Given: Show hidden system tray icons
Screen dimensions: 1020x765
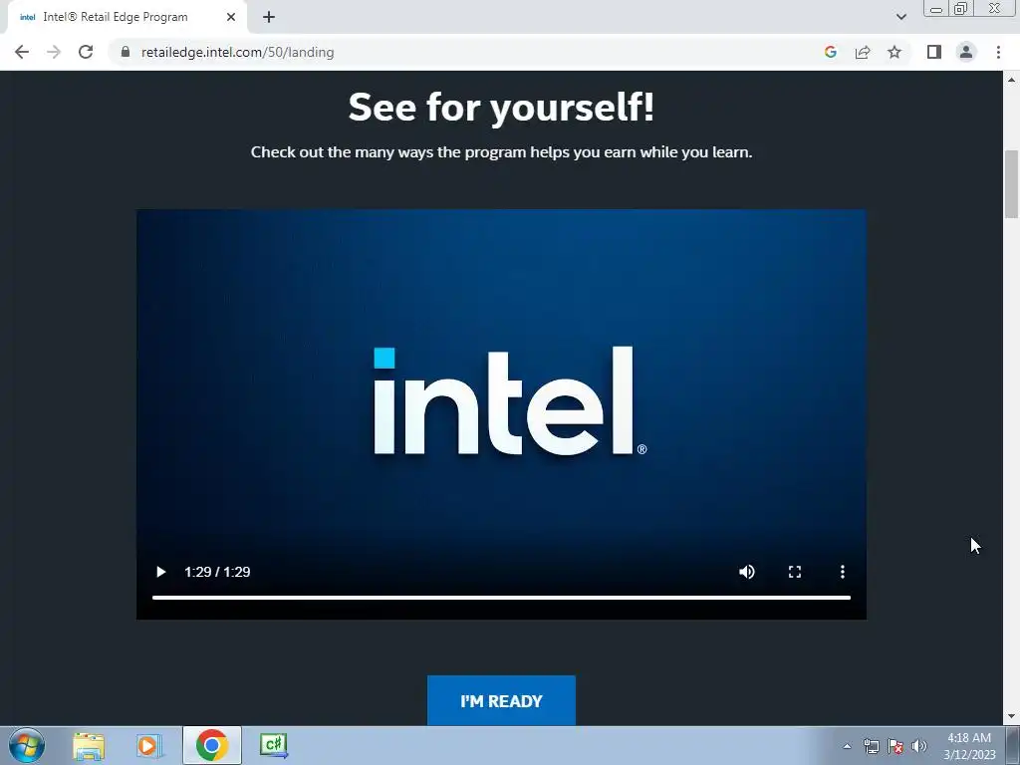Looking at the screenshot, I should coord(847,746).
